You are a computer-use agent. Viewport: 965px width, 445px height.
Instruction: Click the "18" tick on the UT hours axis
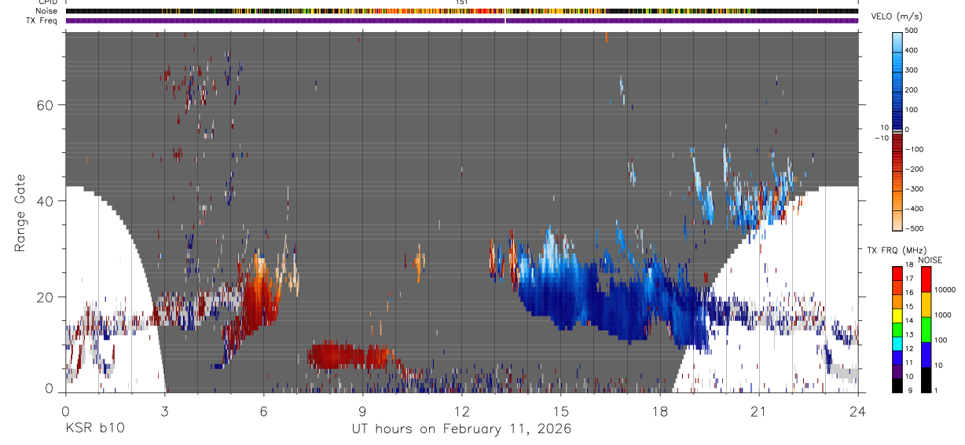pyautogui.click(x=659, y=411)
